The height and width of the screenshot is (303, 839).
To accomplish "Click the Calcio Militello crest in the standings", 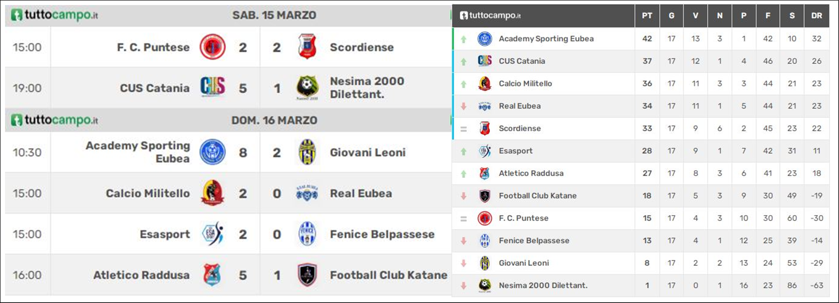I will pyautogui.click(x=484, y=83).
